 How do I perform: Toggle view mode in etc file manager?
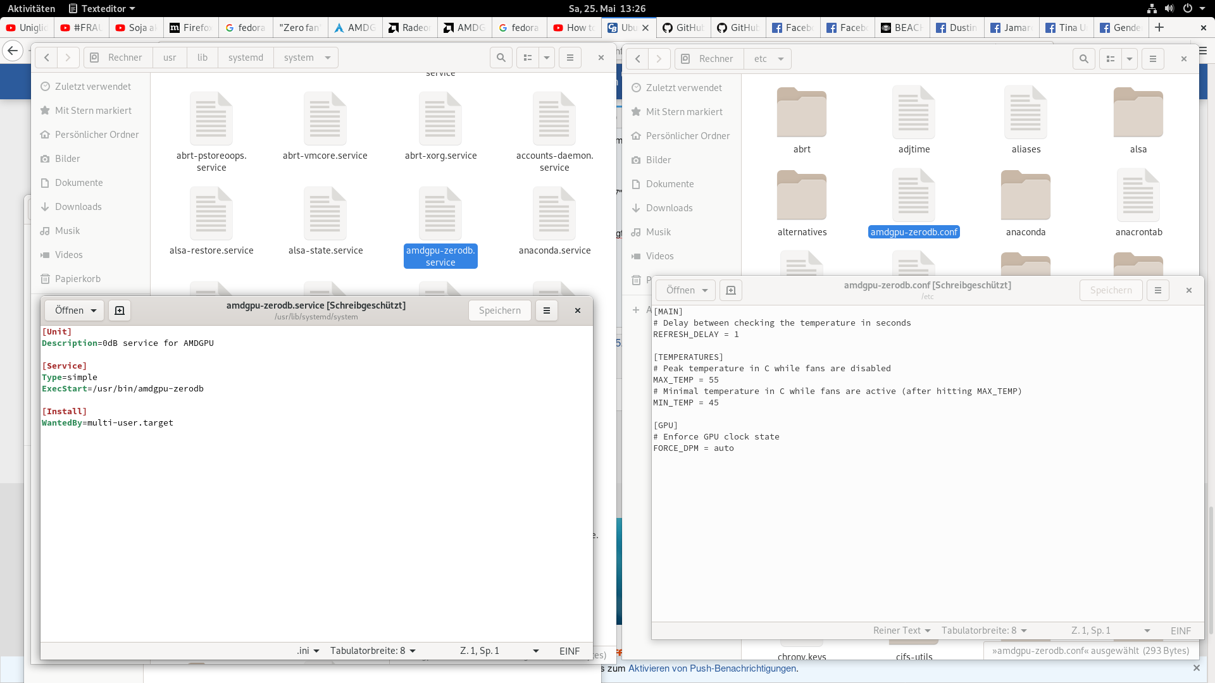(1111, 59)
